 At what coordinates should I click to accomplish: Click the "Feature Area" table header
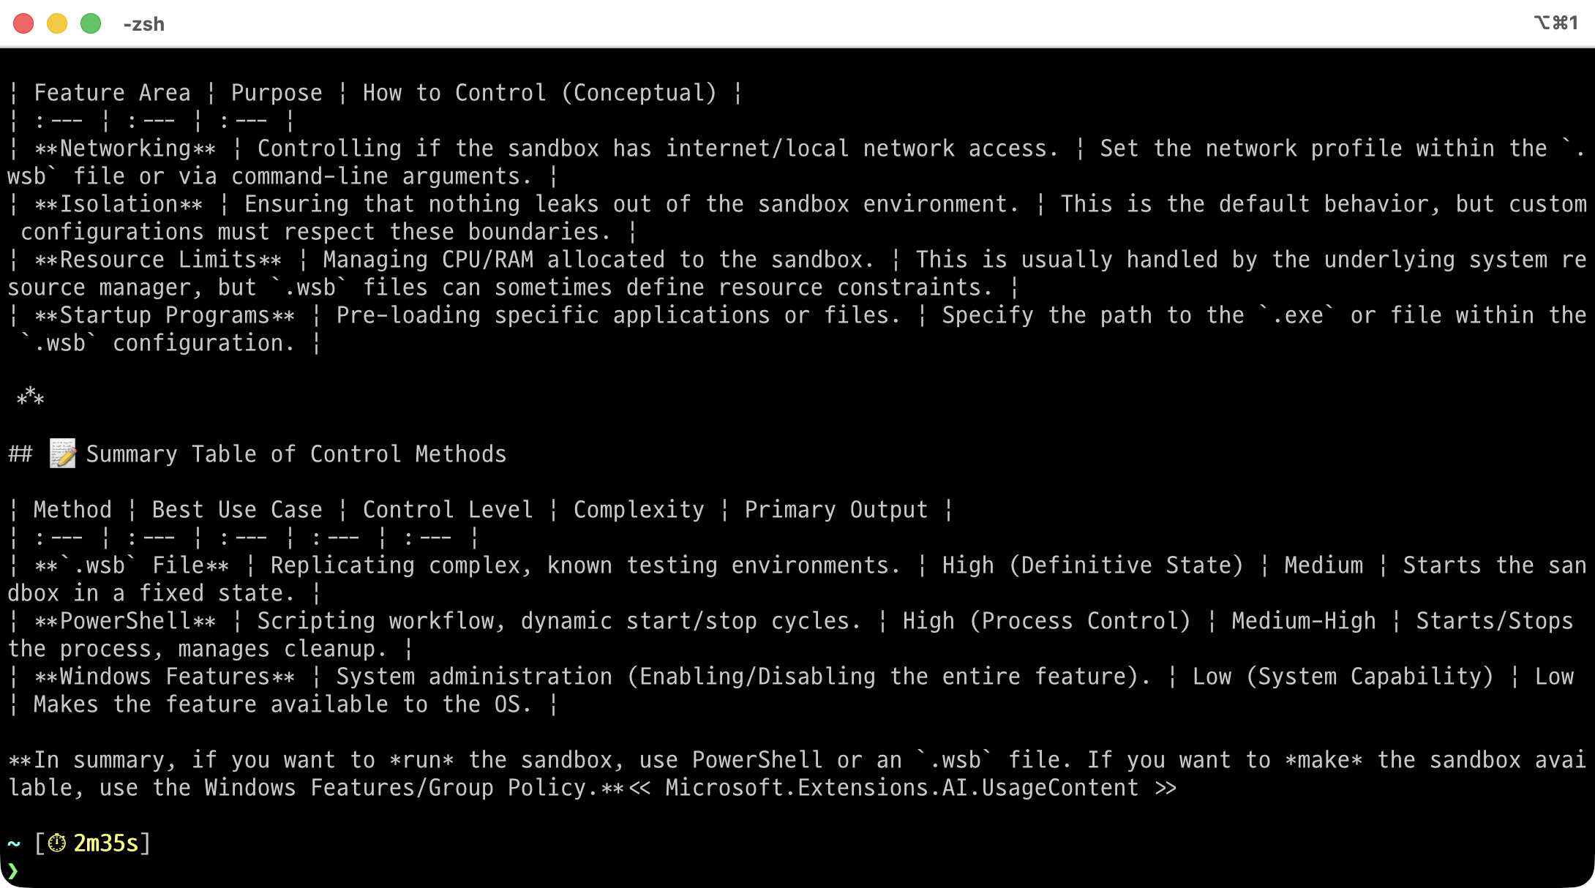click(112, 93)
